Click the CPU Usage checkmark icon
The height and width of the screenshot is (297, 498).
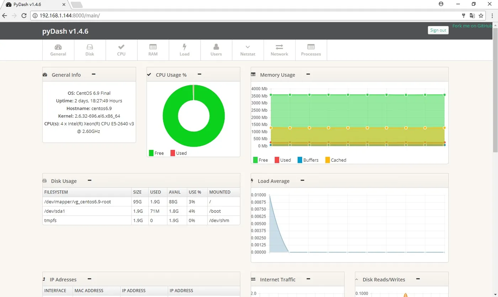point(149,74)
